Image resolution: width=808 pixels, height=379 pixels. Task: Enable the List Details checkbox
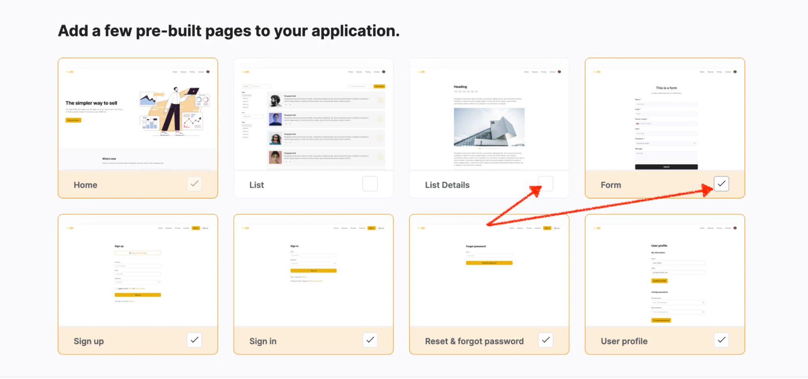(x=546, y=184)
